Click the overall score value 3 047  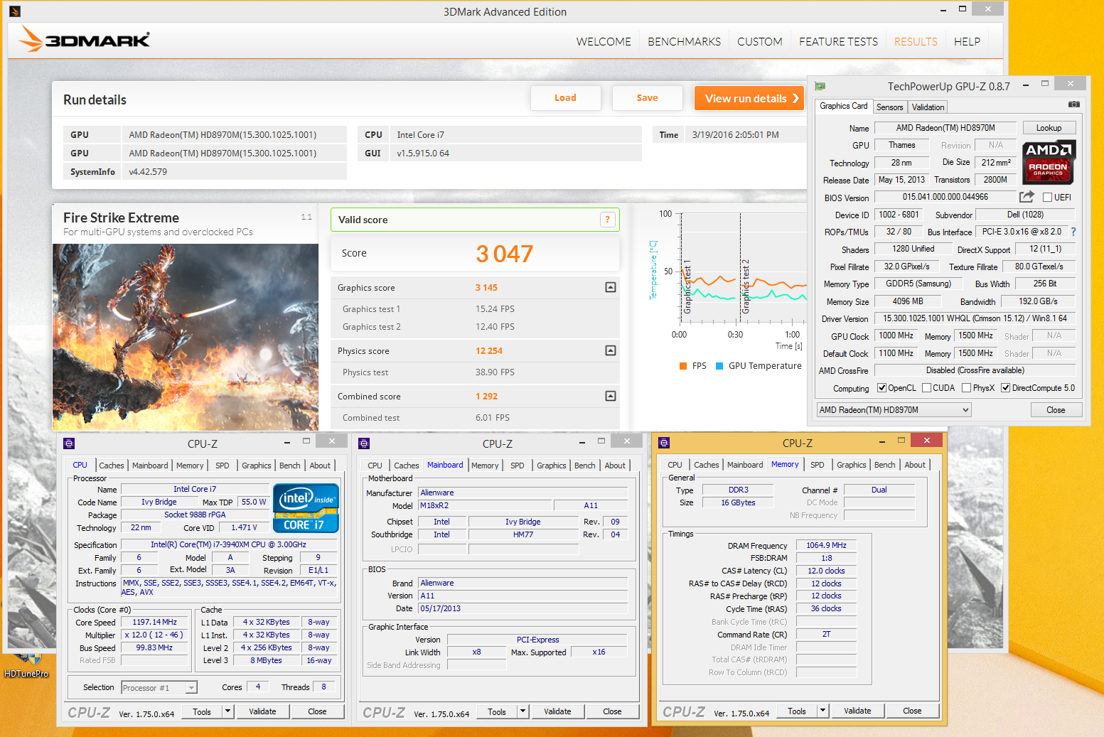point(504,254)
